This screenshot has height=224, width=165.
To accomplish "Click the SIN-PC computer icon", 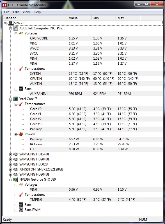I will 10,23.
